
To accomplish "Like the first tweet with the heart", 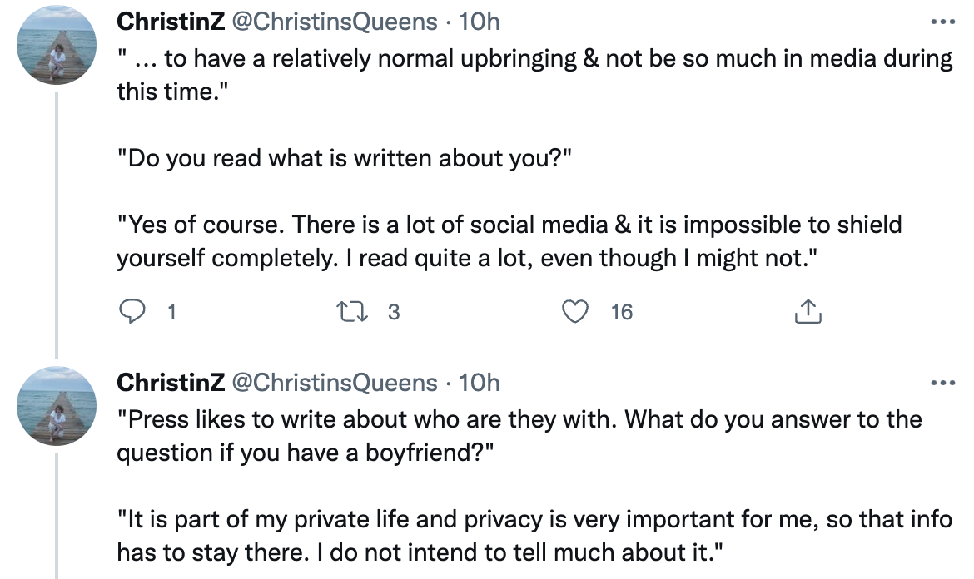I will [x=574, y=312].
